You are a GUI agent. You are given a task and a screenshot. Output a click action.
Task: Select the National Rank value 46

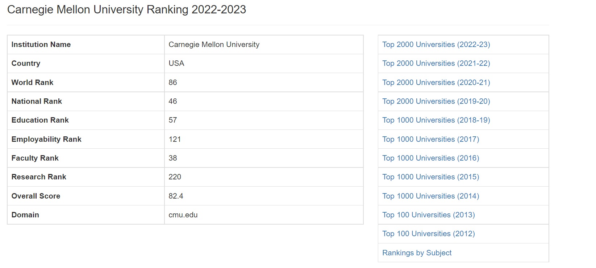coord(264,101)
